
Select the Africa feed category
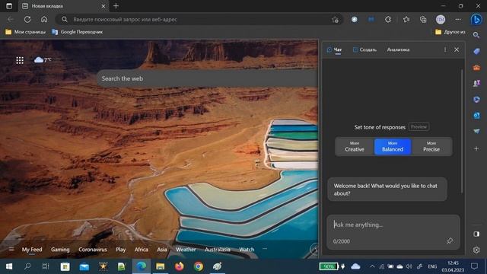tap(141, 250)
